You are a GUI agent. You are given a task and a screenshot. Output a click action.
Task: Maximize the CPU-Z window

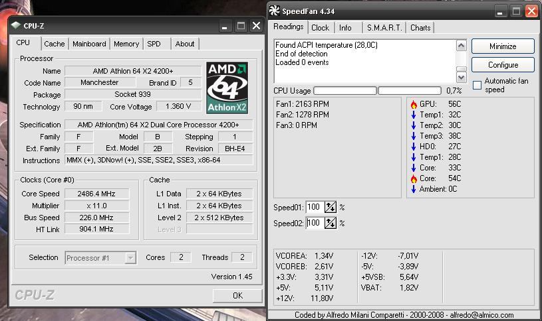pyautogui.click(x=241, y=26)
